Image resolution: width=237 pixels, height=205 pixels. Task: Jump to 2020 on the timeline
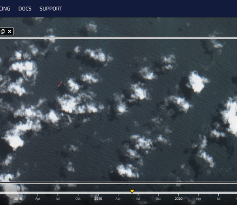coord(179,199)
